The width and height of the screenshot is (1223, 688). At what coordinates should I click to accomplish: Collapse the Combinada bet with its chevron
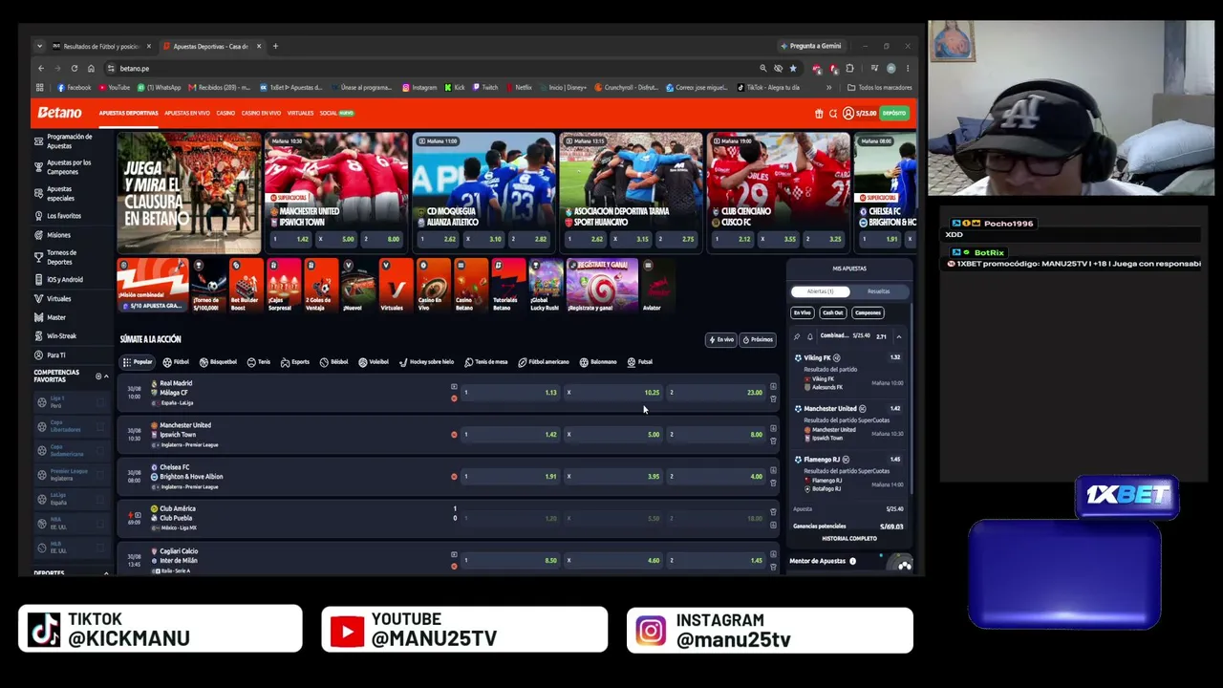pyautogui.click(x=898, y=336)
